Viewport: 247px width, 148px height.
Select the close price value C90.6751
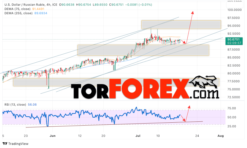click(116, 5)
